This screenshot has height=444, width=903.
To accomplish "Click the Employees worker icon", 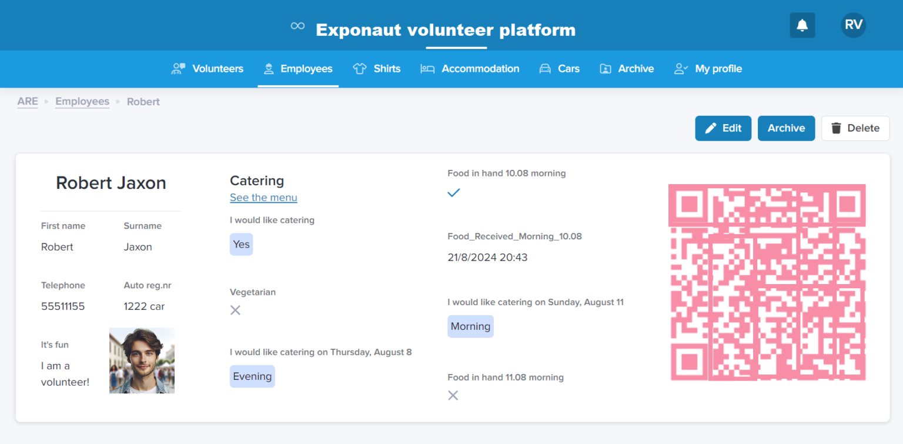I will click(x=269, y=69).
